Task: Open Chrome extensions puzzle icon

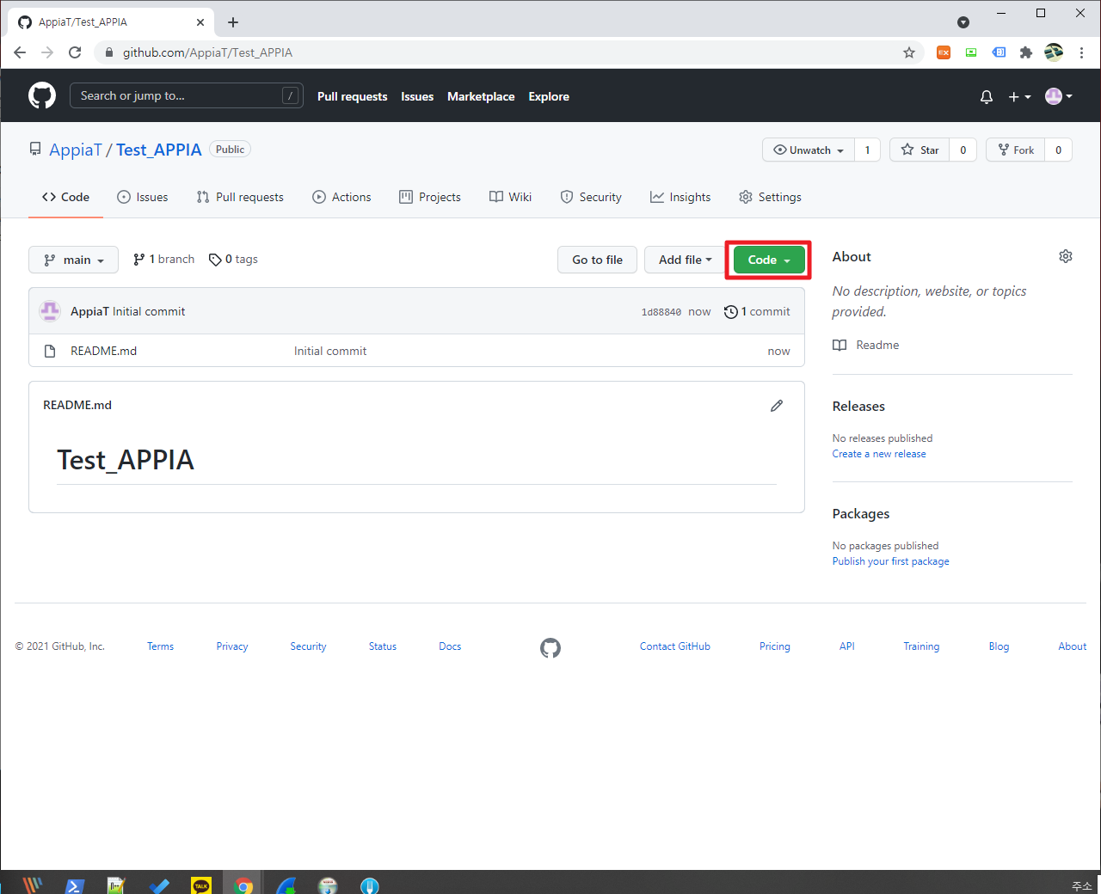Action: tap(1025, 52)
